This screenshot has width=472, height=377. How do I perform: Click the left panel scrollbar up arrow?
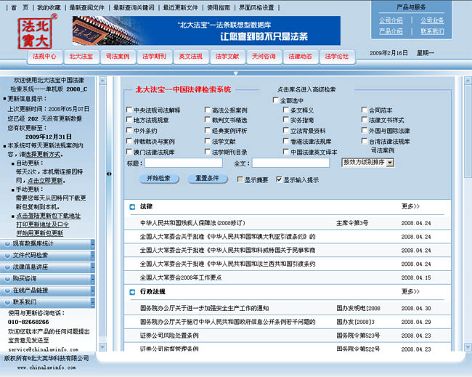[x=102, y=81]
